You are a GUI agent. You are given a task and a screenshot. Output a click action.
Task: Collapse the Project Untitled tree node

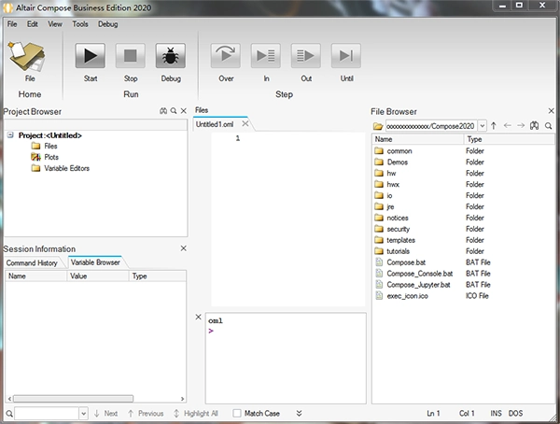pyautogui.click(x=10, y=135)
